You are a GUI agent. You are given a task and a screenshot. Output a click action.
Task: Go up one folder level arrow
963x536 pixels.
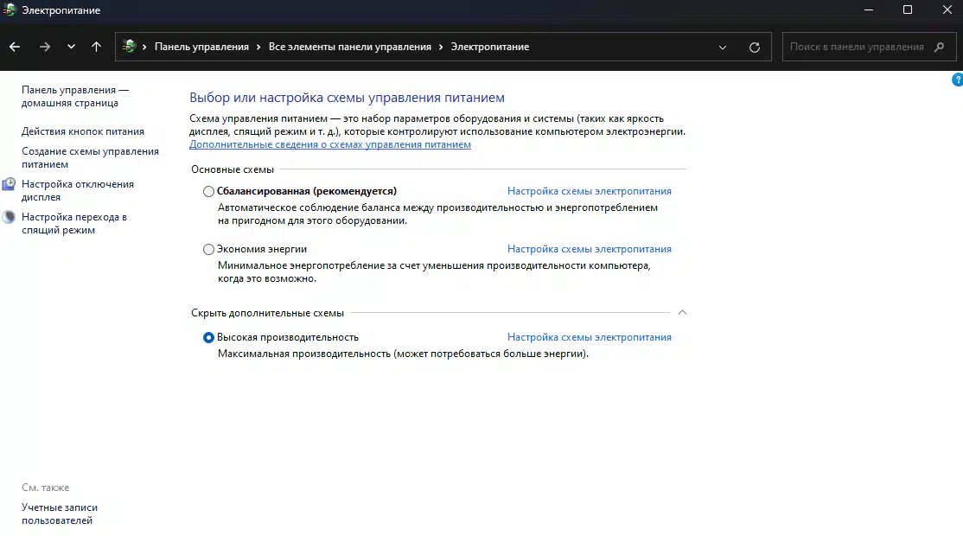point(96,47)
